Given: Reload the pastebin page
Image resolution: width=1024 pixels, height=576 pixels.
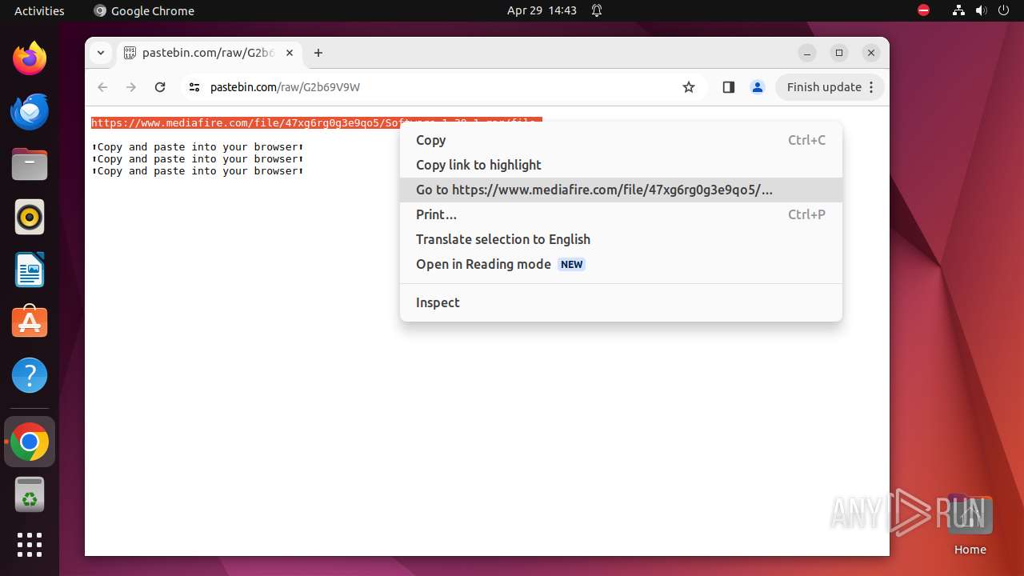Looking at the screenshot, I should click(160, 87).
